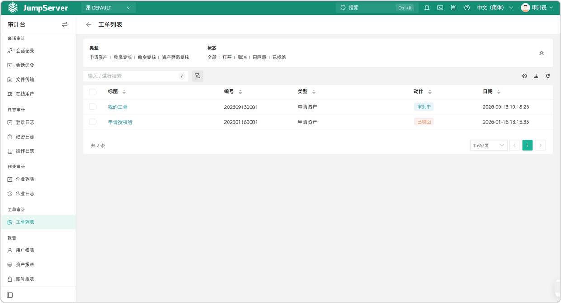
Task: Sort by 编号 column sort arrows
Action: pyautogui.click(x=240, y=92)
